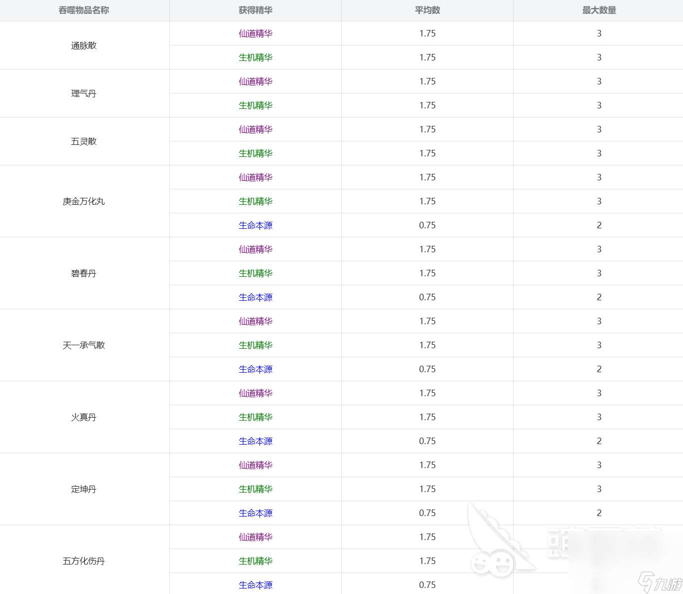The height and width of the screenshot is (594, 683).
Task: Click the 0.75 average for 五方化伤丹 生命本源
Action: tap(427, 585)
